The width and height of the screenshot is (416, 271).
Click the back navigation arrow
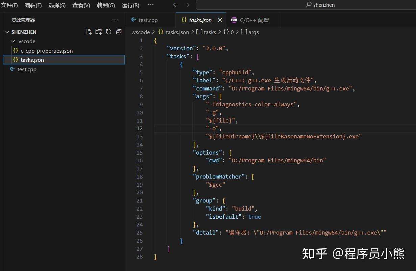point(175,5)
